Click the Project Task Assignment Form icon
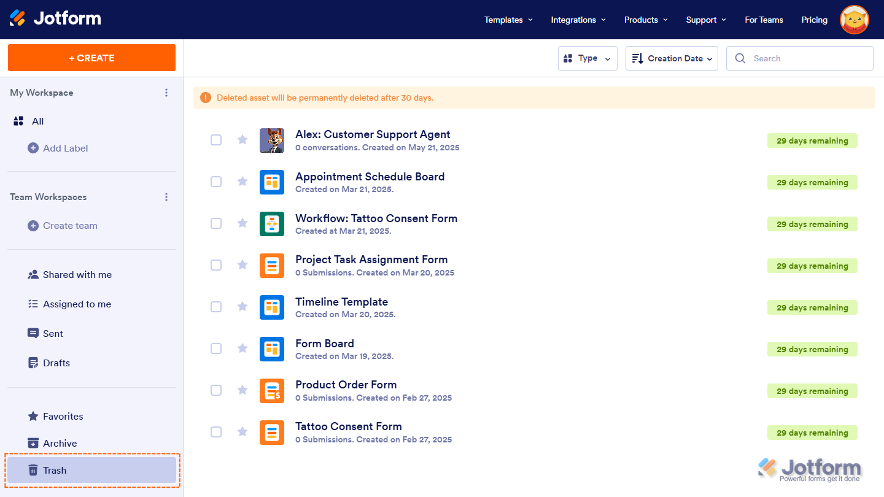This screenshot has width=884, height=497. (272, 266)
